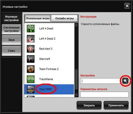Click the Team Fortress 2 game icon
Viewport: 133px width, 114px height.
click(x=31, y=69)
